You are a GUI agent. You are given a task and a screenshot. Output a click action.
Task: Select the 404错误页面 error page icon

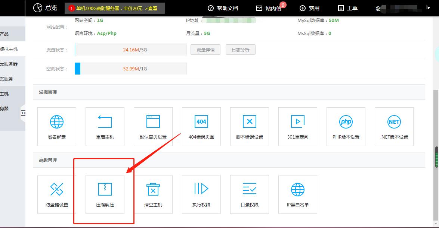click(201, 126)
